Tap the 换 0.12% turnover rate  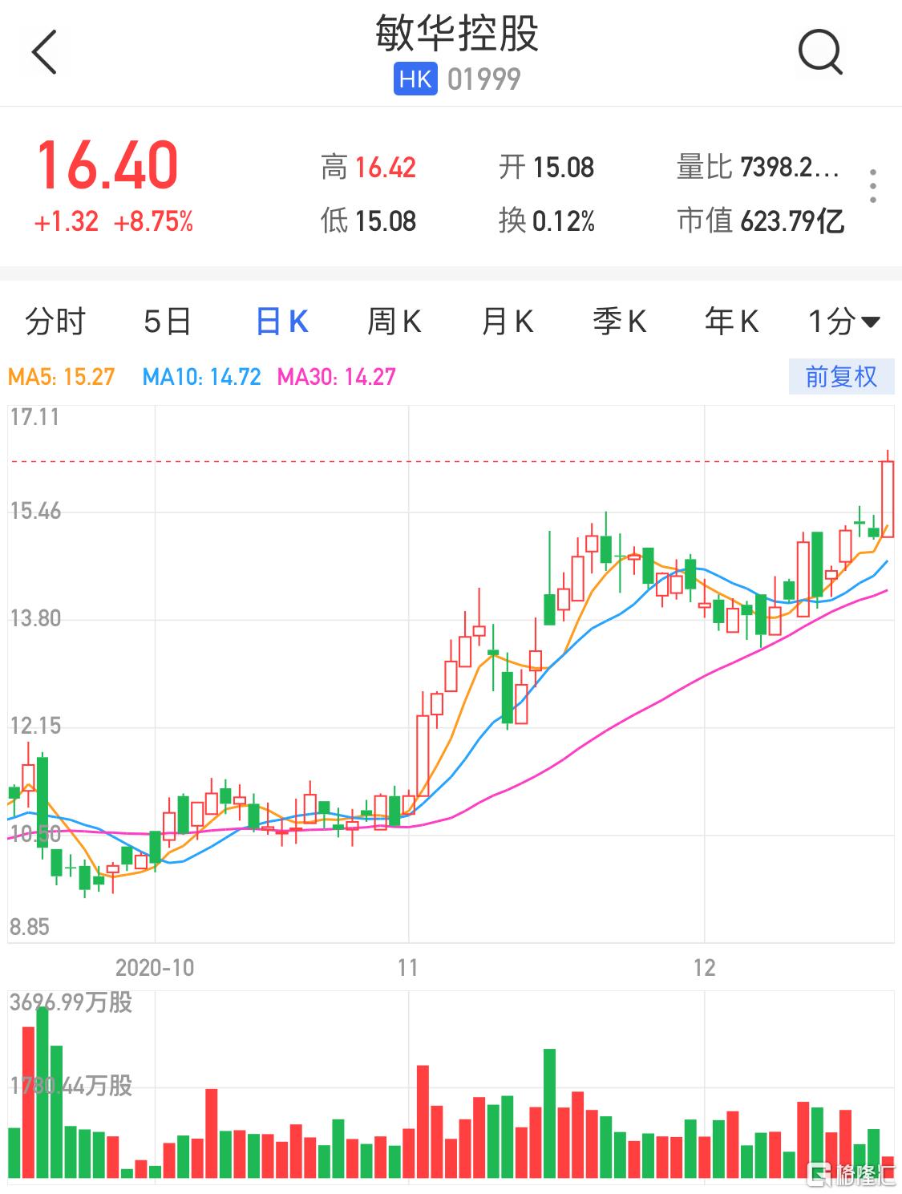click(x=547, y=221)
